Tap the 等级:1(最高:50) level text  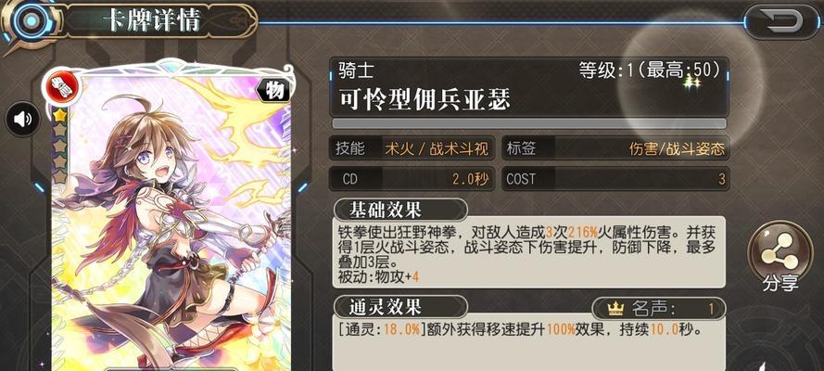650,70
